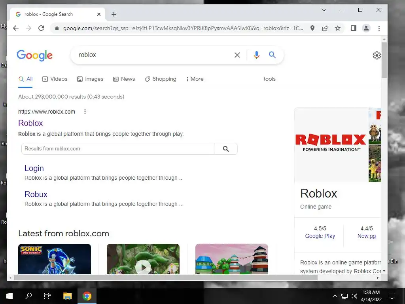The image size is (405, 304).
Task: Open the network status tray icon
Action: pyautogui.click(x=344, y=296)
